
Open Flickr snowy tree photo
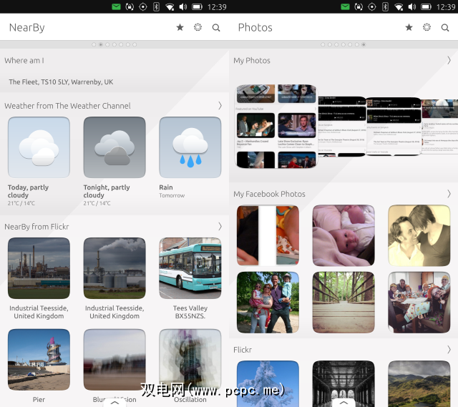click(x=268, y=383)
